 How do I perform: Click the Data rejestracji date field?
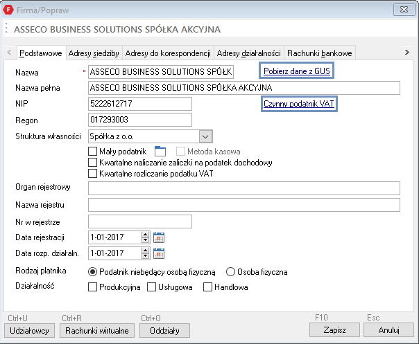(115, 237)
